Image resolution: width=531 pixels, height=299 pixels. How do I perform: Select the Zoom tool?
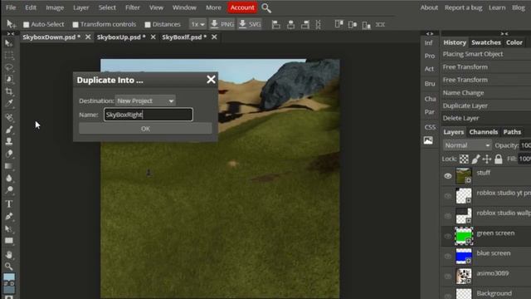pos(9,267)
